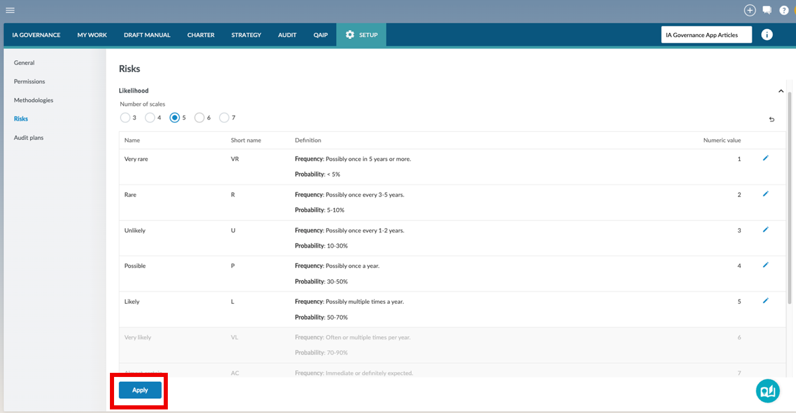Click the Possible name cell
796x413 pixels.
pos(135,266)
